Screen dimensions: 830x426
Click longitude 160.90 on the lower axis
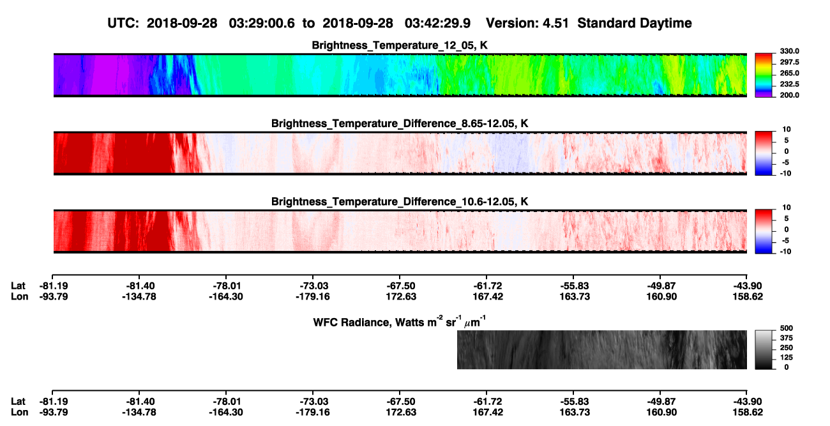coord(660,411)
